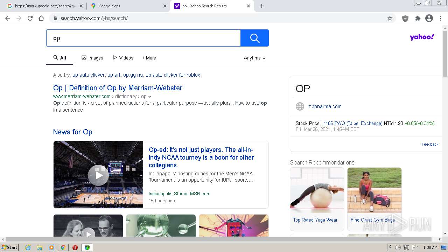Open Indianapolis Star on MSN.com source
Screen dimensions: 448x252
point(180,194)
